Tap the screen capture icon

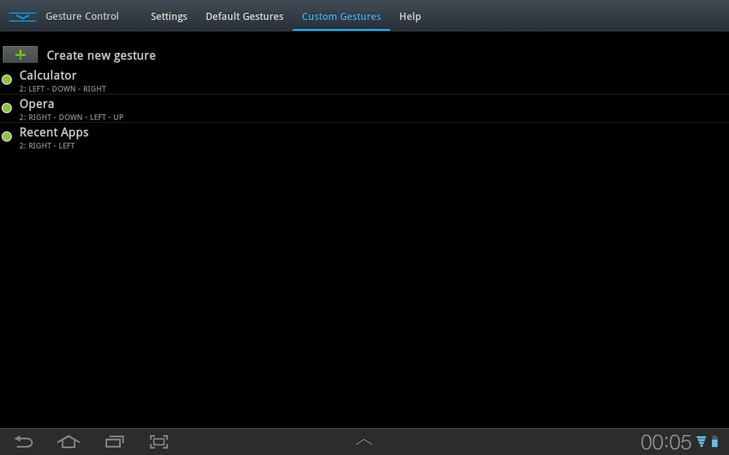158,441
